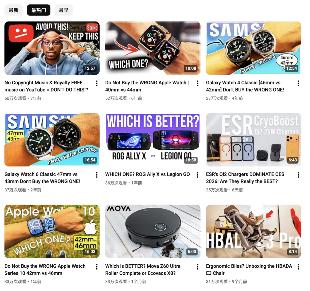Open options menu for No Copyright Music video
This screenshot has height=291, width=310.
pos(97,83)
